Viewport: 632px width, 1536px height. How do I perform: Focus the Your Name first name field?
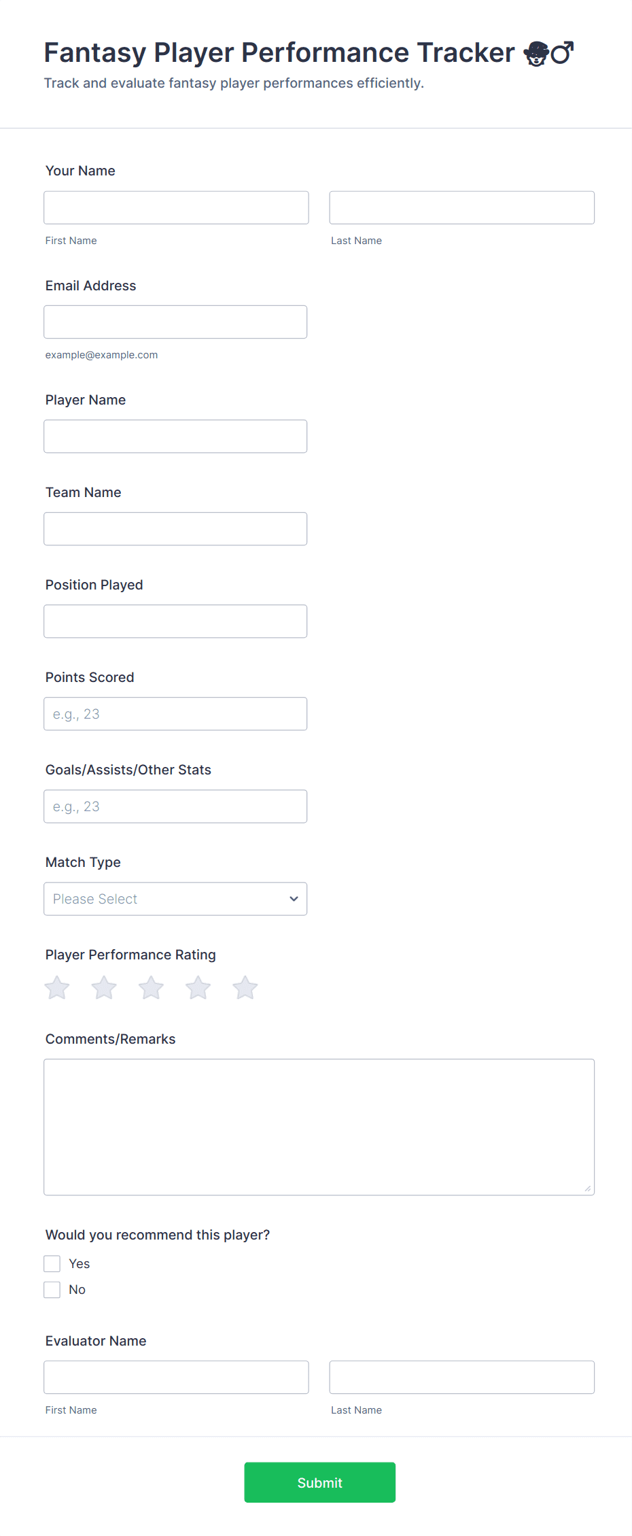[x=176, y=207]
